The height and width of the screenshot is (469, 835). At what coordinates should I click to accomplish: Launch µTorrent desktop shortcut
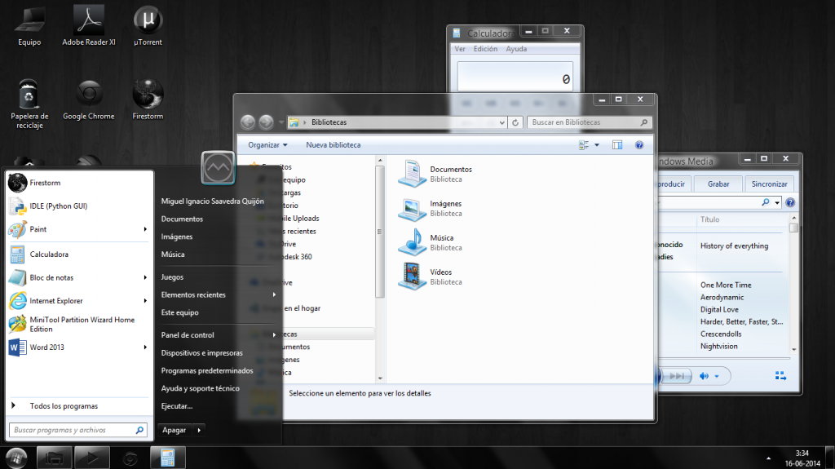[148, 25]
